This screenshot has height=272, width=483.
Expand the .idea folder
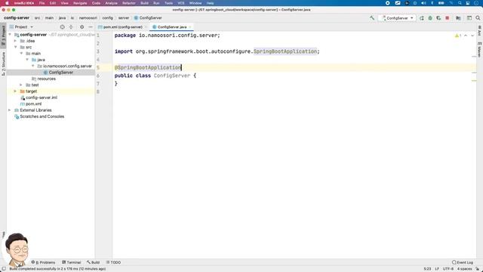15,41
